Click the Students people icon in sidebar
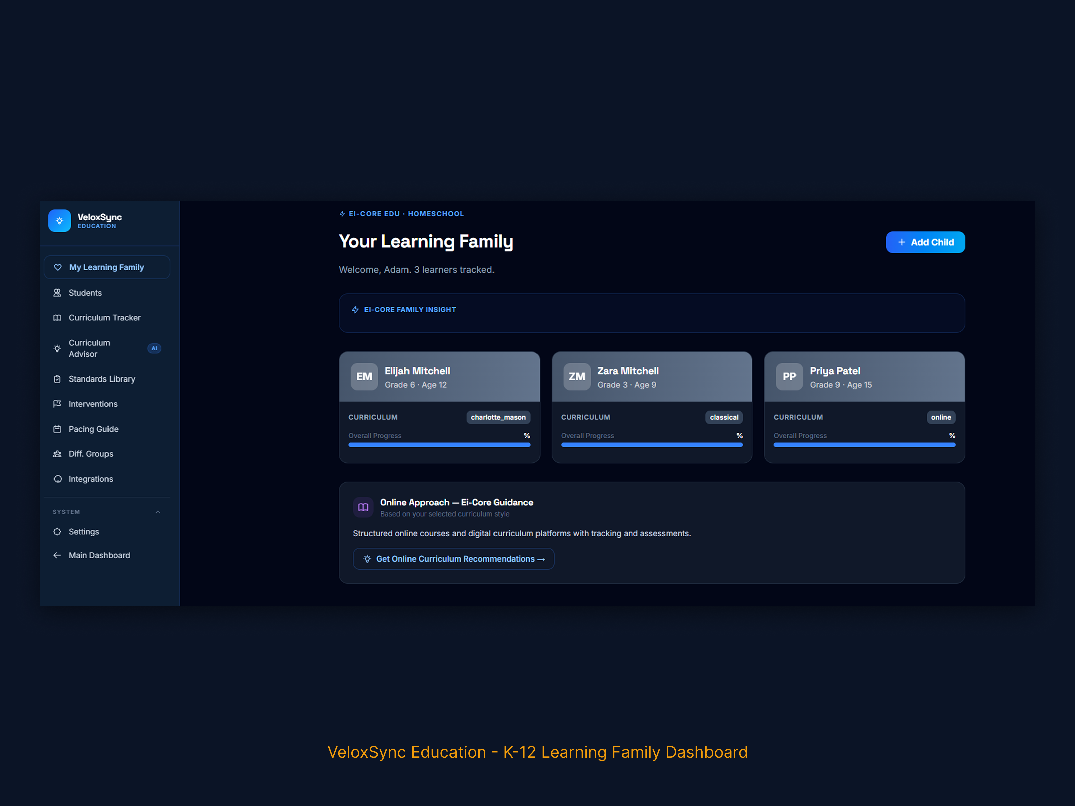Screen dimensions: 1075x806 (x=57, y=293)
